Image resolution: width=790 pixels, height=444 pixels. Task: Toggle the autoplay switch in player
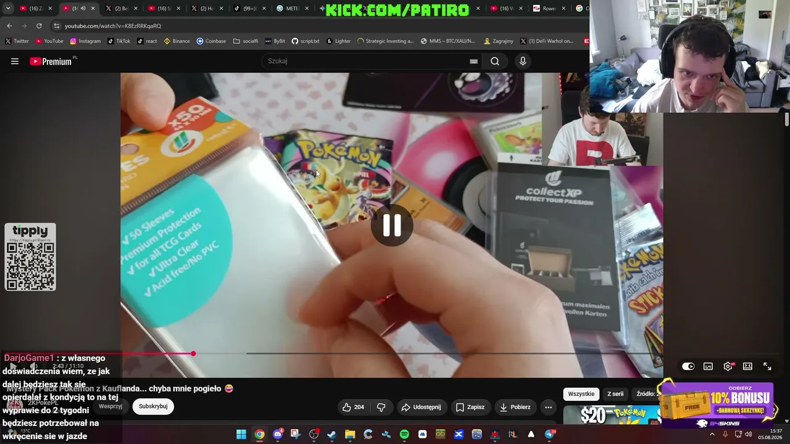[688, 366]
